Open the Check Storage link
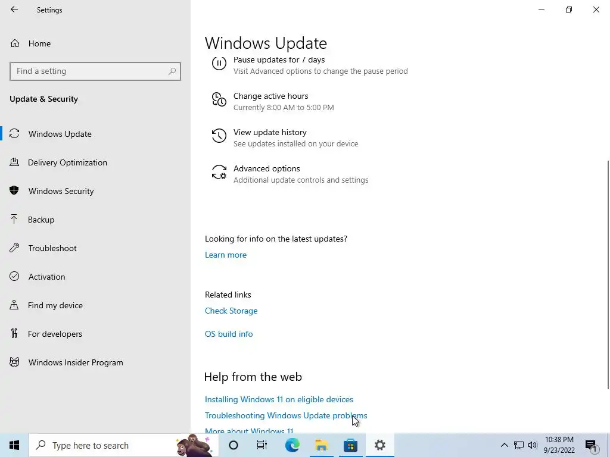The width and height of the screenshot is (610, 457). click(231, 311)
